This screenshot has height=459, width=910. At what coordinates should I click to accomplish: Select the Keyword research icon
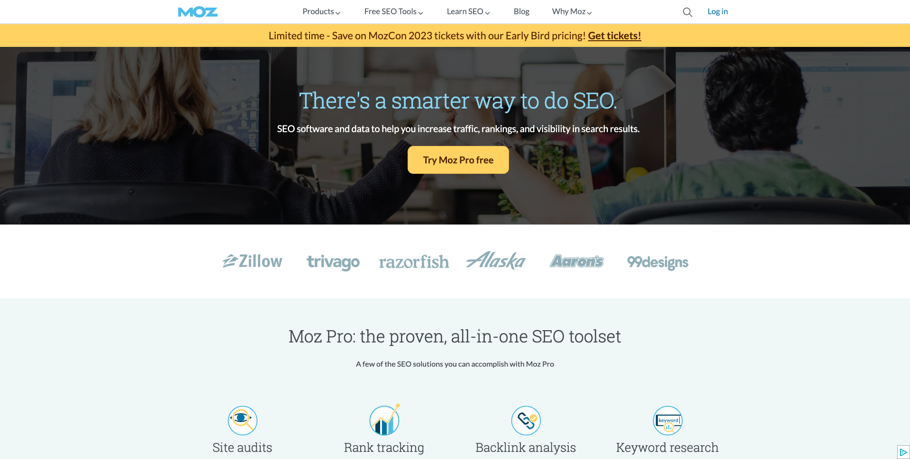667,420
